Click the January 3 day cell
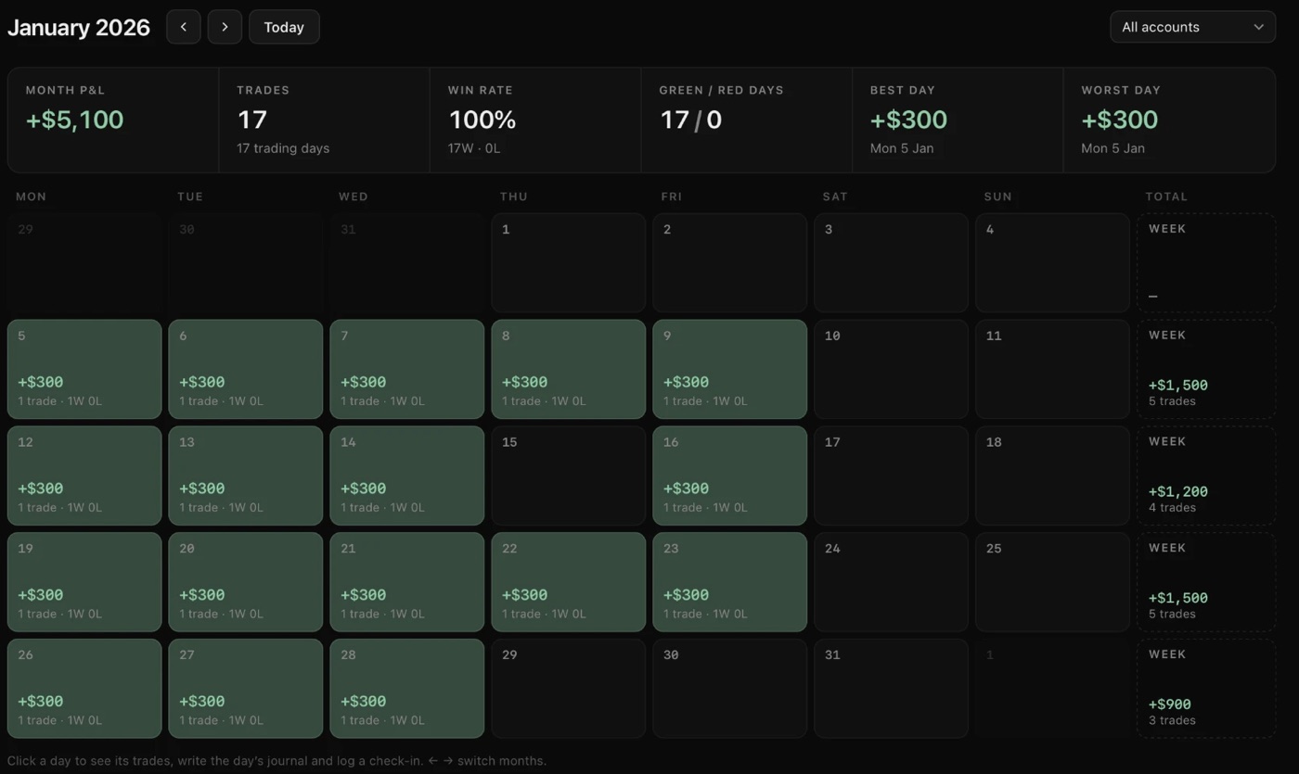 892,263
